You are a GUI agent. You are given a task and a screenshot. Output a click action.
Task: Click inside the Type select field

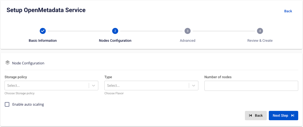[x=151, y=86]
